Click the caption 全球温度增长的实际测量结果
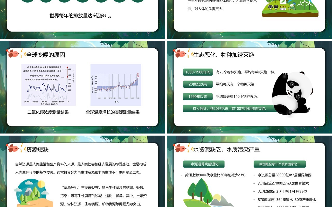Screen dimensions: 332x207 113,112
